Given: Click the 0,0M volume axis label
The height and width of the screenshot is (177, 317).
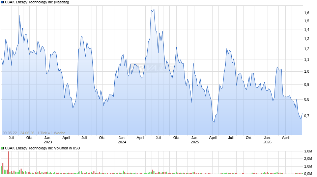Looking at the screenshot, I should tap(308, 174).
